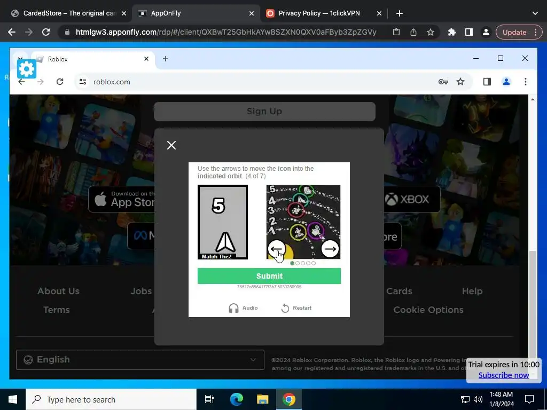The image size is (547, 410).
Task: Open the Extensions puzzle icon
Action: point(452,32)
